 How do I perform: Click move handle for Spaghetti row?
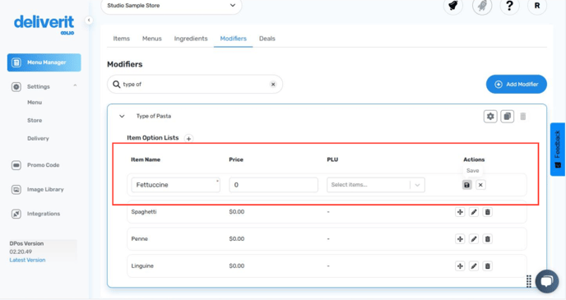[x=460, y=212]
